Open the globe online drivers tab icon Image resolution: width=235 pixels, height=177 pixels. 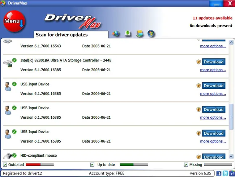tap(116, 34)
